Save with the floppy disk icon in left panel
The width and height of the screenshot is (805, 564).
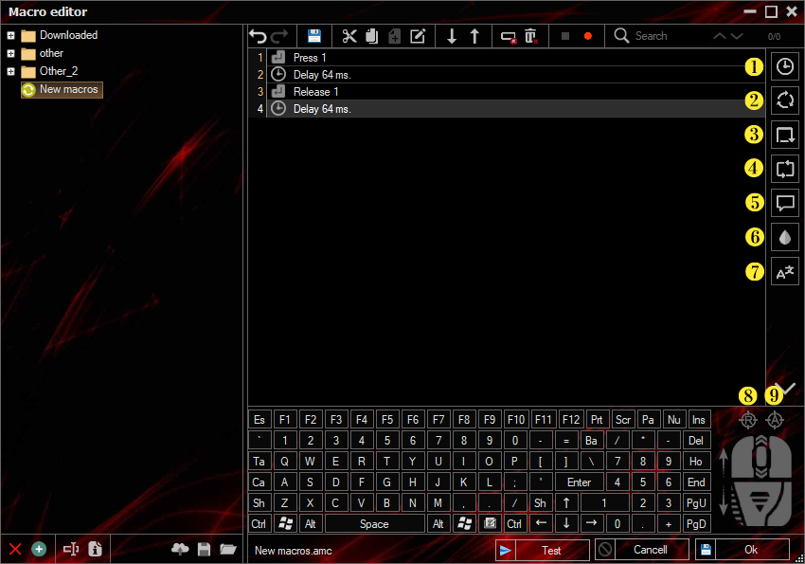point(204,549)
